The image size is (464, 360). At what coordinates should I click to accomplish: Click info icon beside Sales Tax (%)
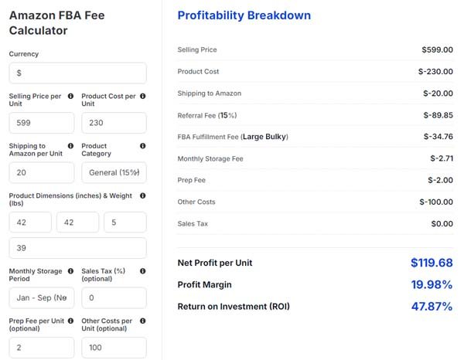pos(142,271)
